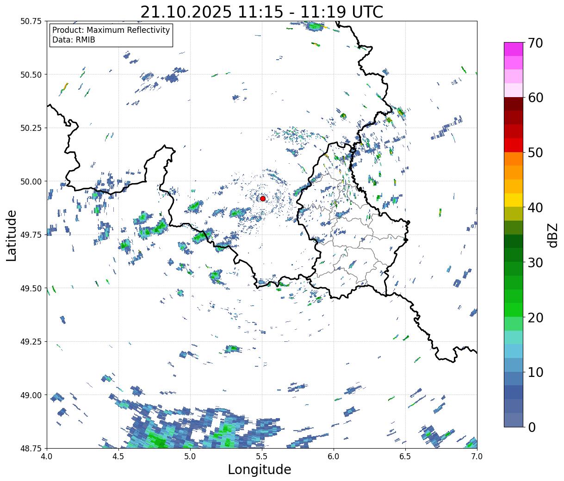Click the longitude tick label 5.0
564x481 pixels.
190,456
